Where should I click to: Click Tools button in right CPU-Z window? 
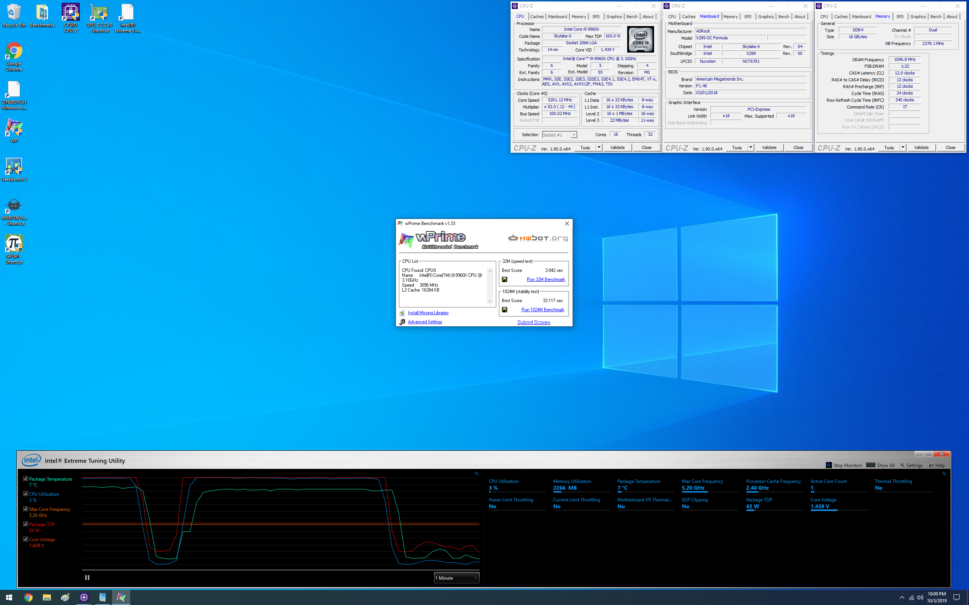click(x=889, y=147)
